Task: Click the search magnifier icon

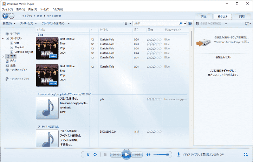Action: (181, 23)
